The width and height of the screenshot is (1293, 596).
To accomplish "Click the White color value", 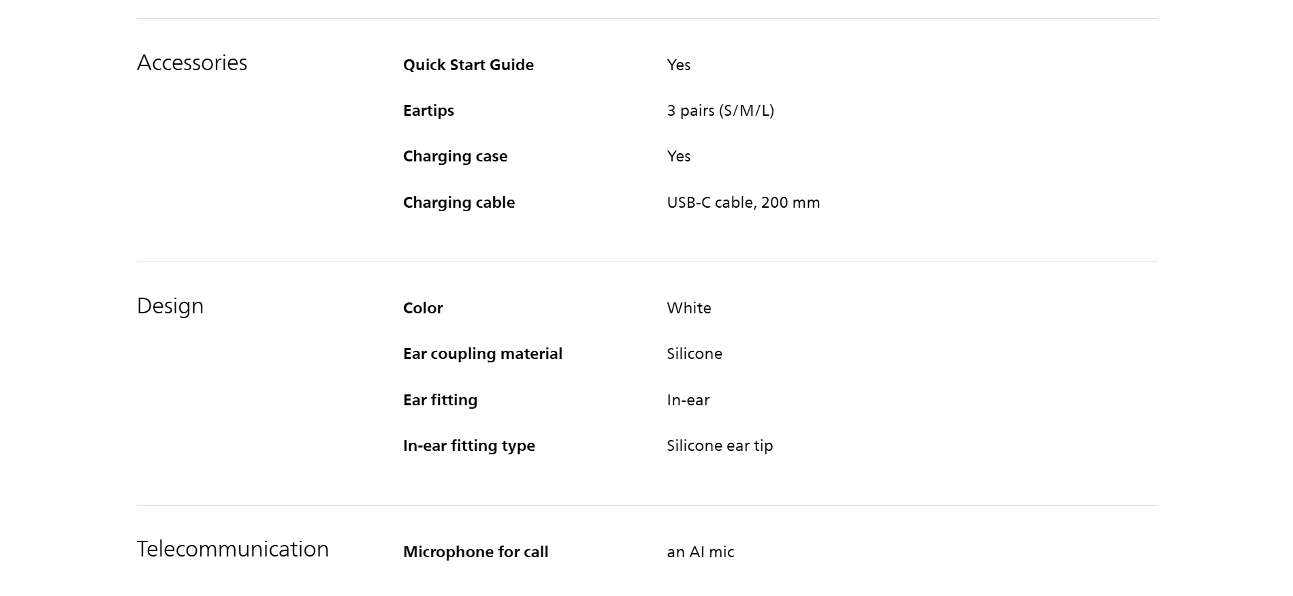I will [689, 308].
